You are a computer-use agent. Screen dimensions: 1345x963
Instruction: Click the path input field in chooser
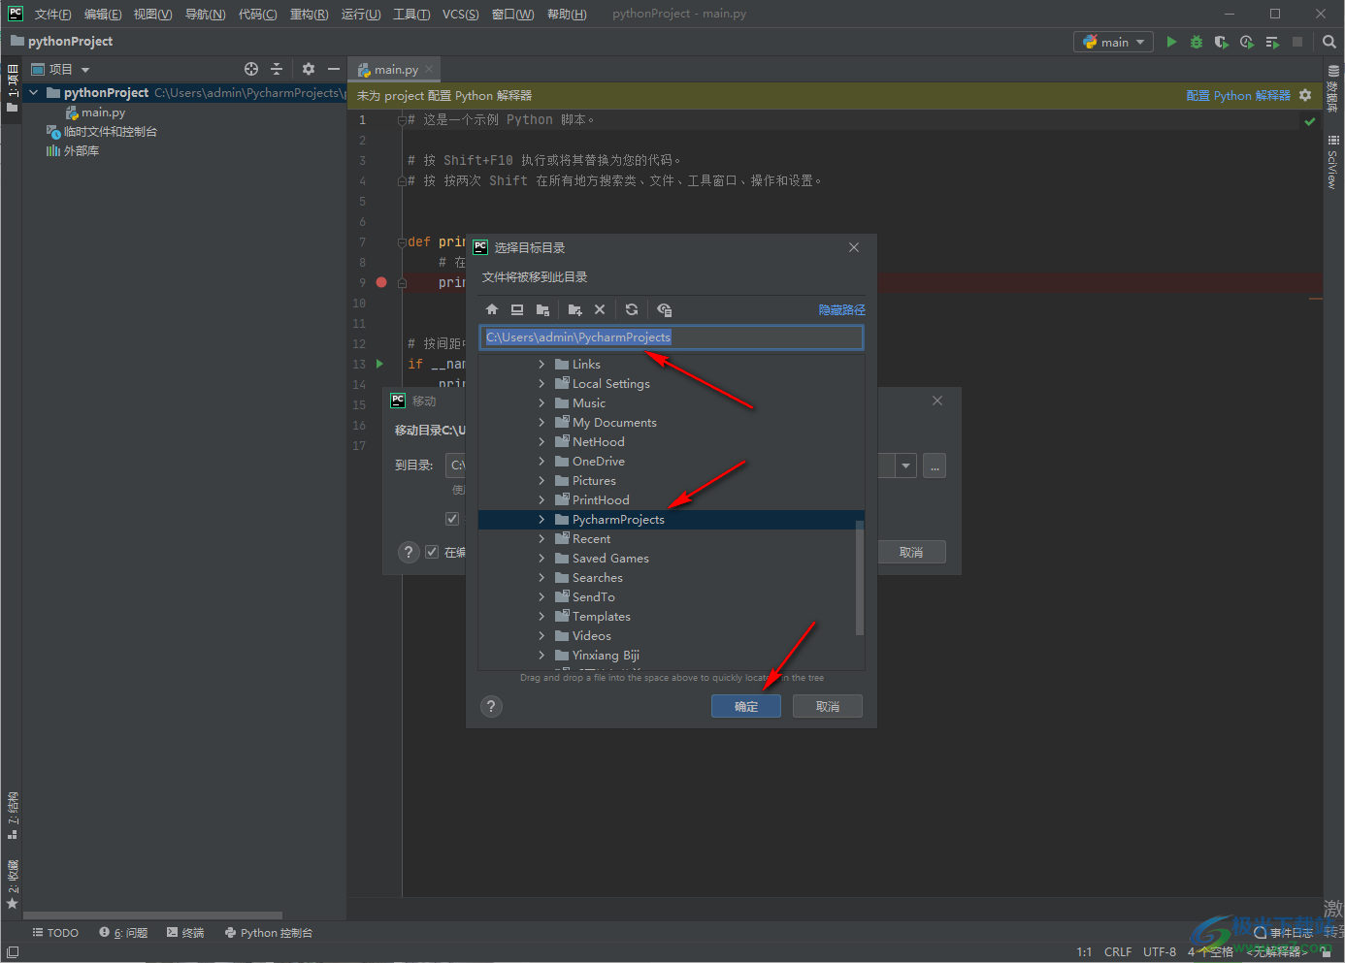point(672,337)
